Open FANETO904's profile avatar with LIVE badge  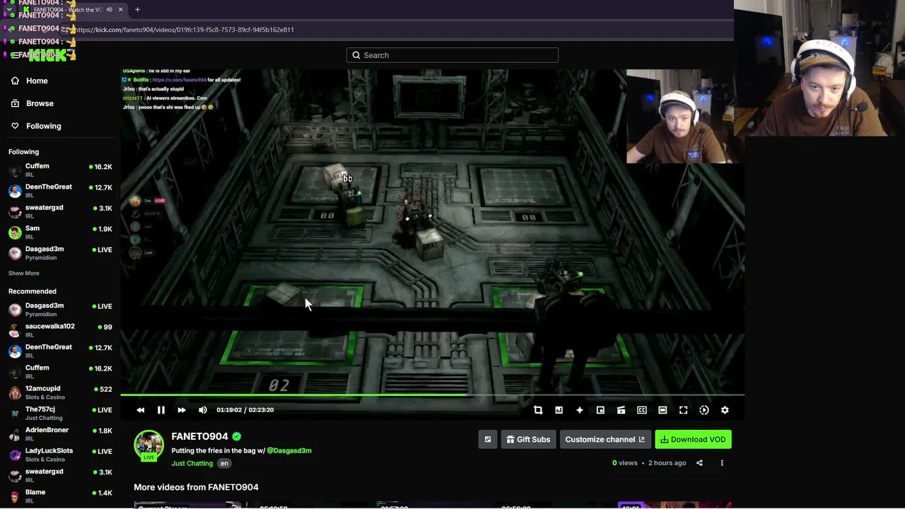point(148,445)
